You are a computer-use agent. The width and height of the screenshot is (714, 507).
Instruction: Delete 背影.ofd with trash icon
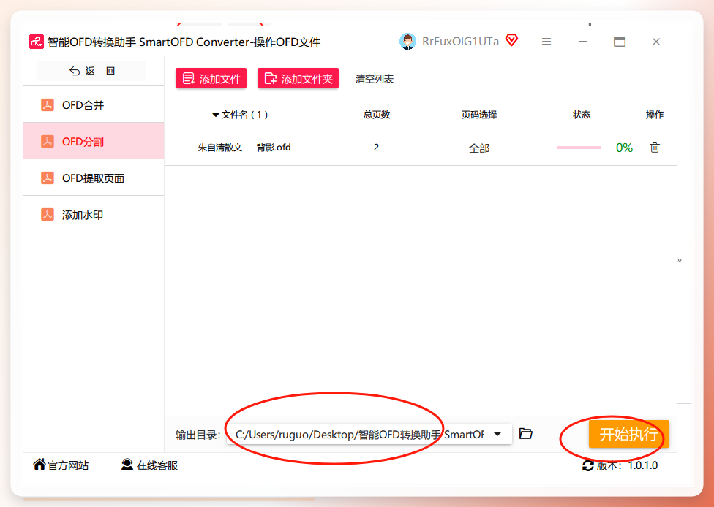[654, 148]
